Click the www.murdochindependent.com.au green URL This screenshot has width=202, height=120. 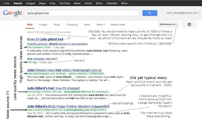pos(67,110)
